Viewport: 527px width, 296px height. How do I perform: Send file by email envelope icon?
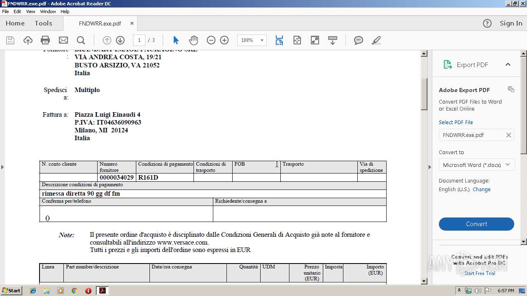pyautogui.click(x=63, y=40)
